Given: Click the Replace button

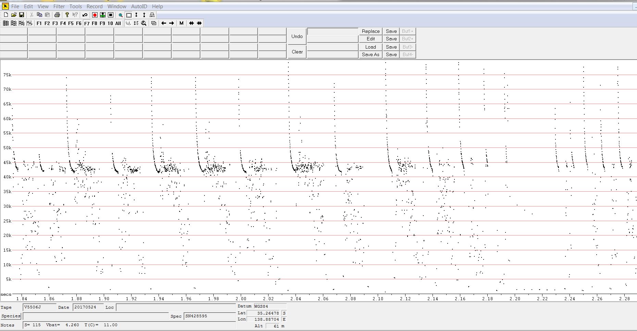Looking at the screenshot, I should point(371,31).
